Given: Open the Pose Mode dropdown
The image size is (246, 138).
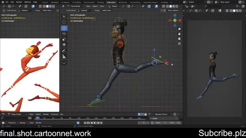Looking at the screenshot, I should pyautogui.click(x=76, y=6).
